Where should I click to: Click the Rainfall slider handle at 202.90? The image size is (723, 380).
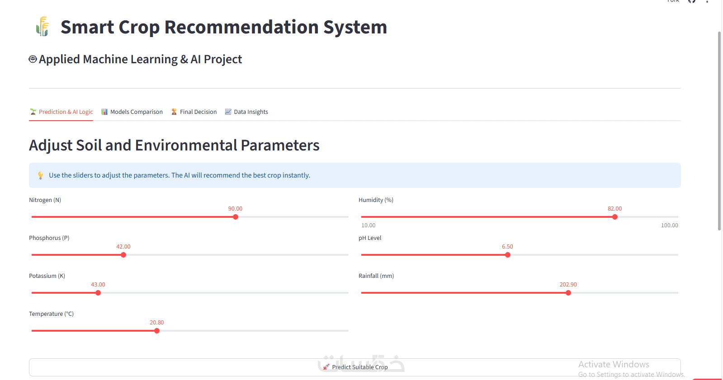pos(568,293)
